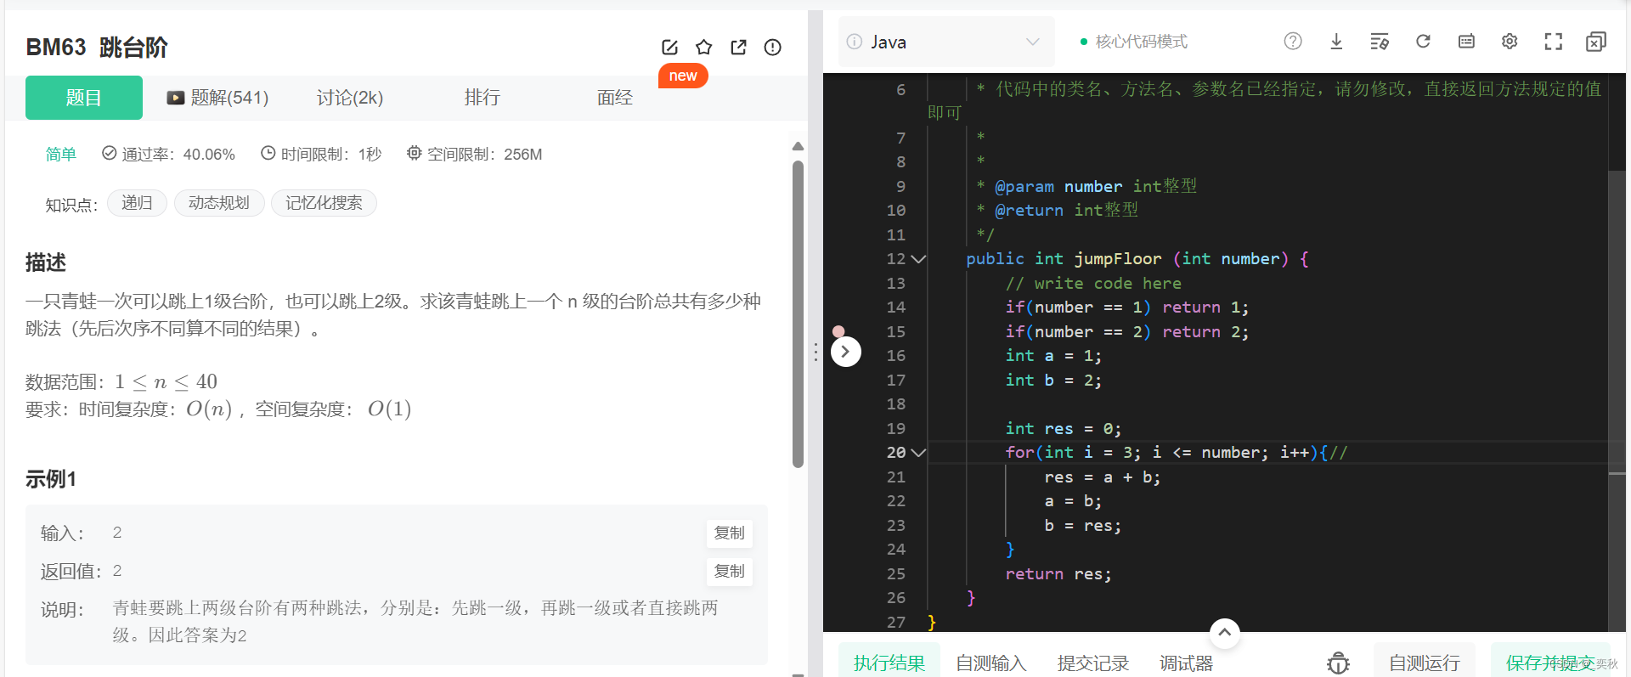1631x677 pixels.
Task: Copy the example return value
Action: pyautogui.click(x=729, y=572)
